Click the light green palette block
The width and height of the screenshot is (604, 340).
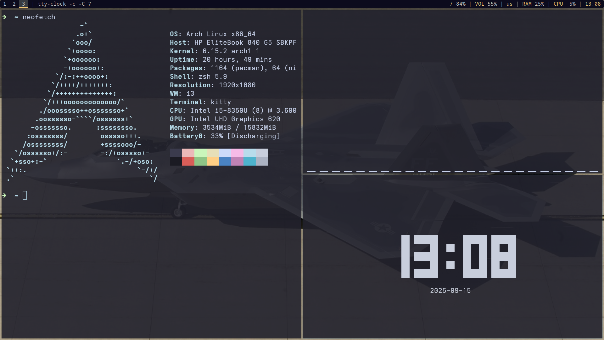coord(200,153)
